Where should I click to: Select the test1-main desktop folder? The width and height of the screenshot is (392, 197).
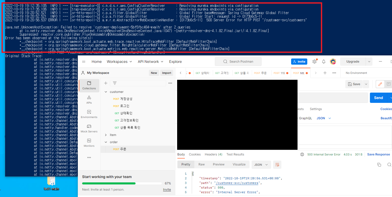point(51,183)
